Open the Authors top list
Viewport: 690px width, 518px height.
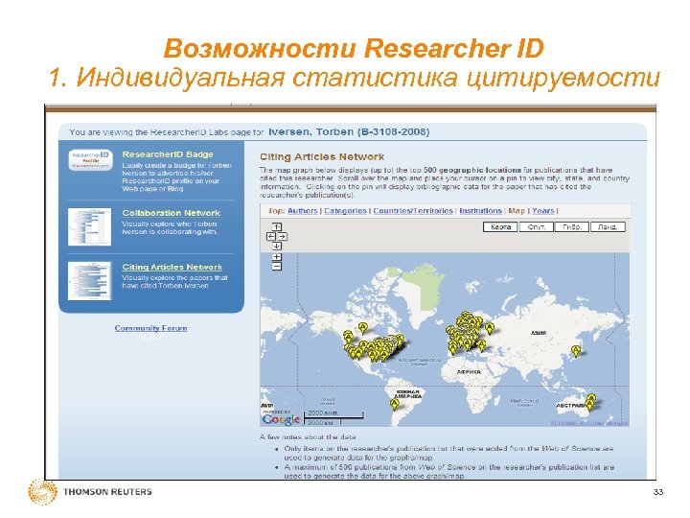coord(302,211)
